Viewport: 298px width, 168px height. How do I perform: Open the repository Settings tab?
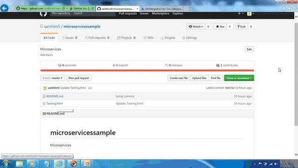click(190, 38)
